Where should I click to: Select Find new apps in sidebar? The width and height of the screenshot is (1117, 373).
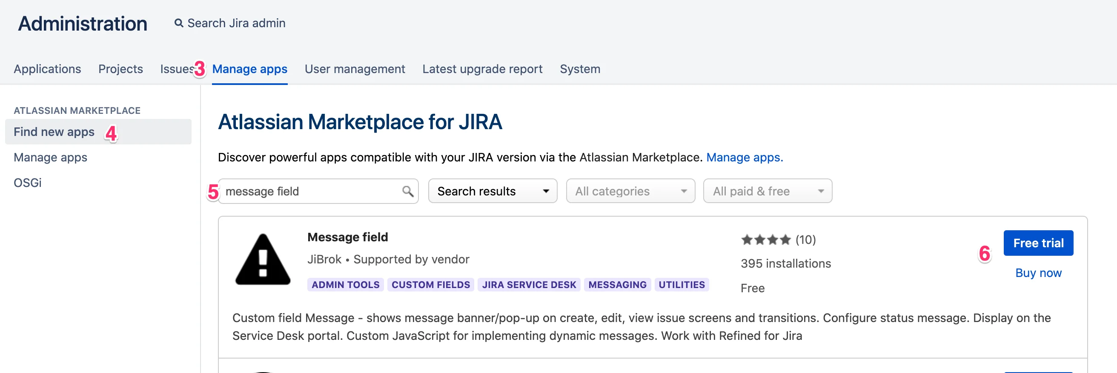[98, 132]
